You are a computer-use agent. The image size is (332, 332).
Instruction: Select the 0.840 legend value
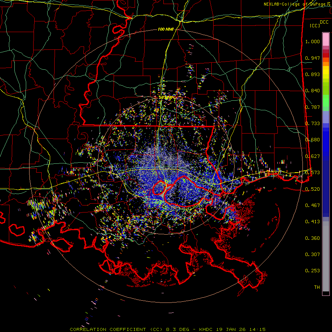(312, 91)
